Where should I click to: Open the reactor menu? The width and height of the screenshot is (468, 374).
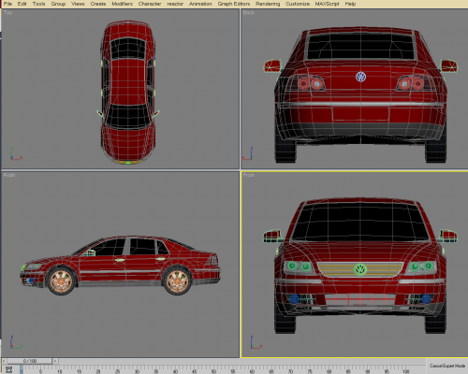pos(175,4)
